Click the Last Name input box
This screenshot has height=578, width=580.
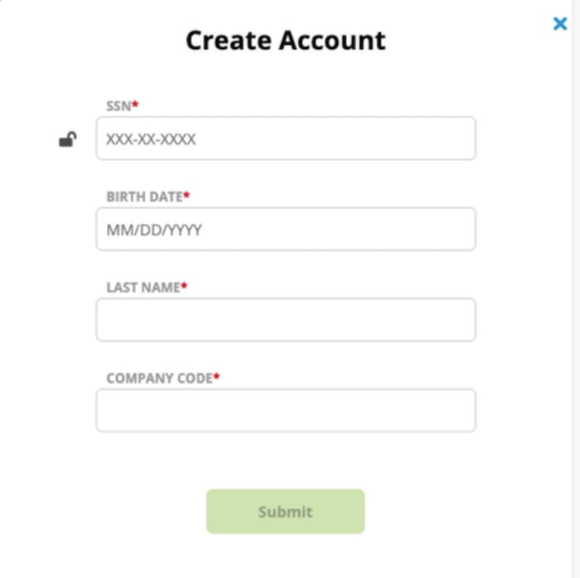click(x=285, y=319)
